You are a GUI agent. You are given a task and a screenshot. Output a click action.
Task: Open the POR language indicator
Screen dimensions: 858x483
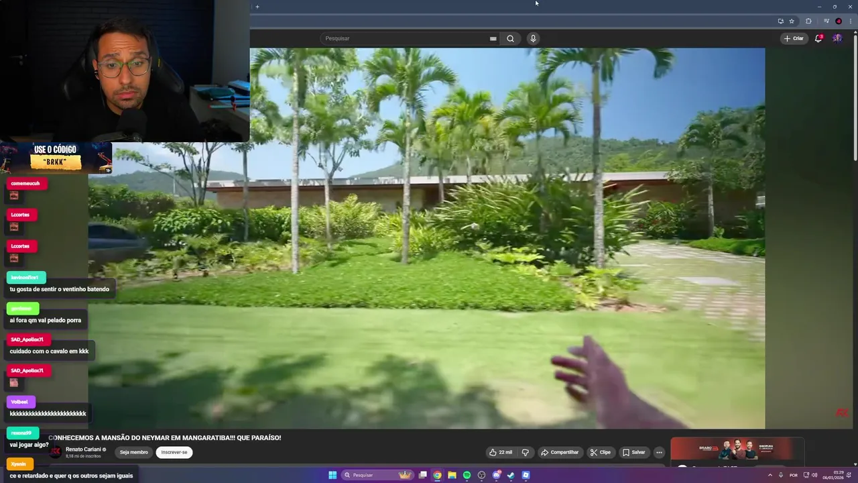[x=794, y=475]
